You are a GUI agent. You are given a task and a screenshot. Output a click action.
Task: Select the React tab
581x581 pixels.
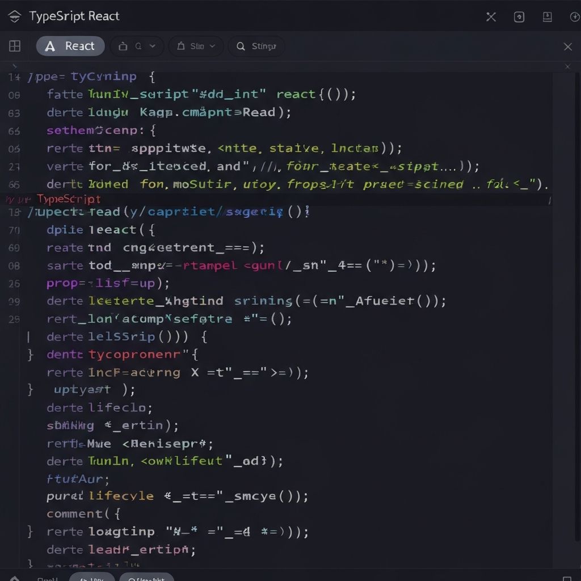click(70, 47)
